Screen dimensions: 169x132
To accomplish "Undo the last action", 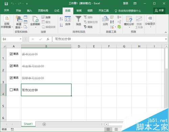I will (13, 4).
